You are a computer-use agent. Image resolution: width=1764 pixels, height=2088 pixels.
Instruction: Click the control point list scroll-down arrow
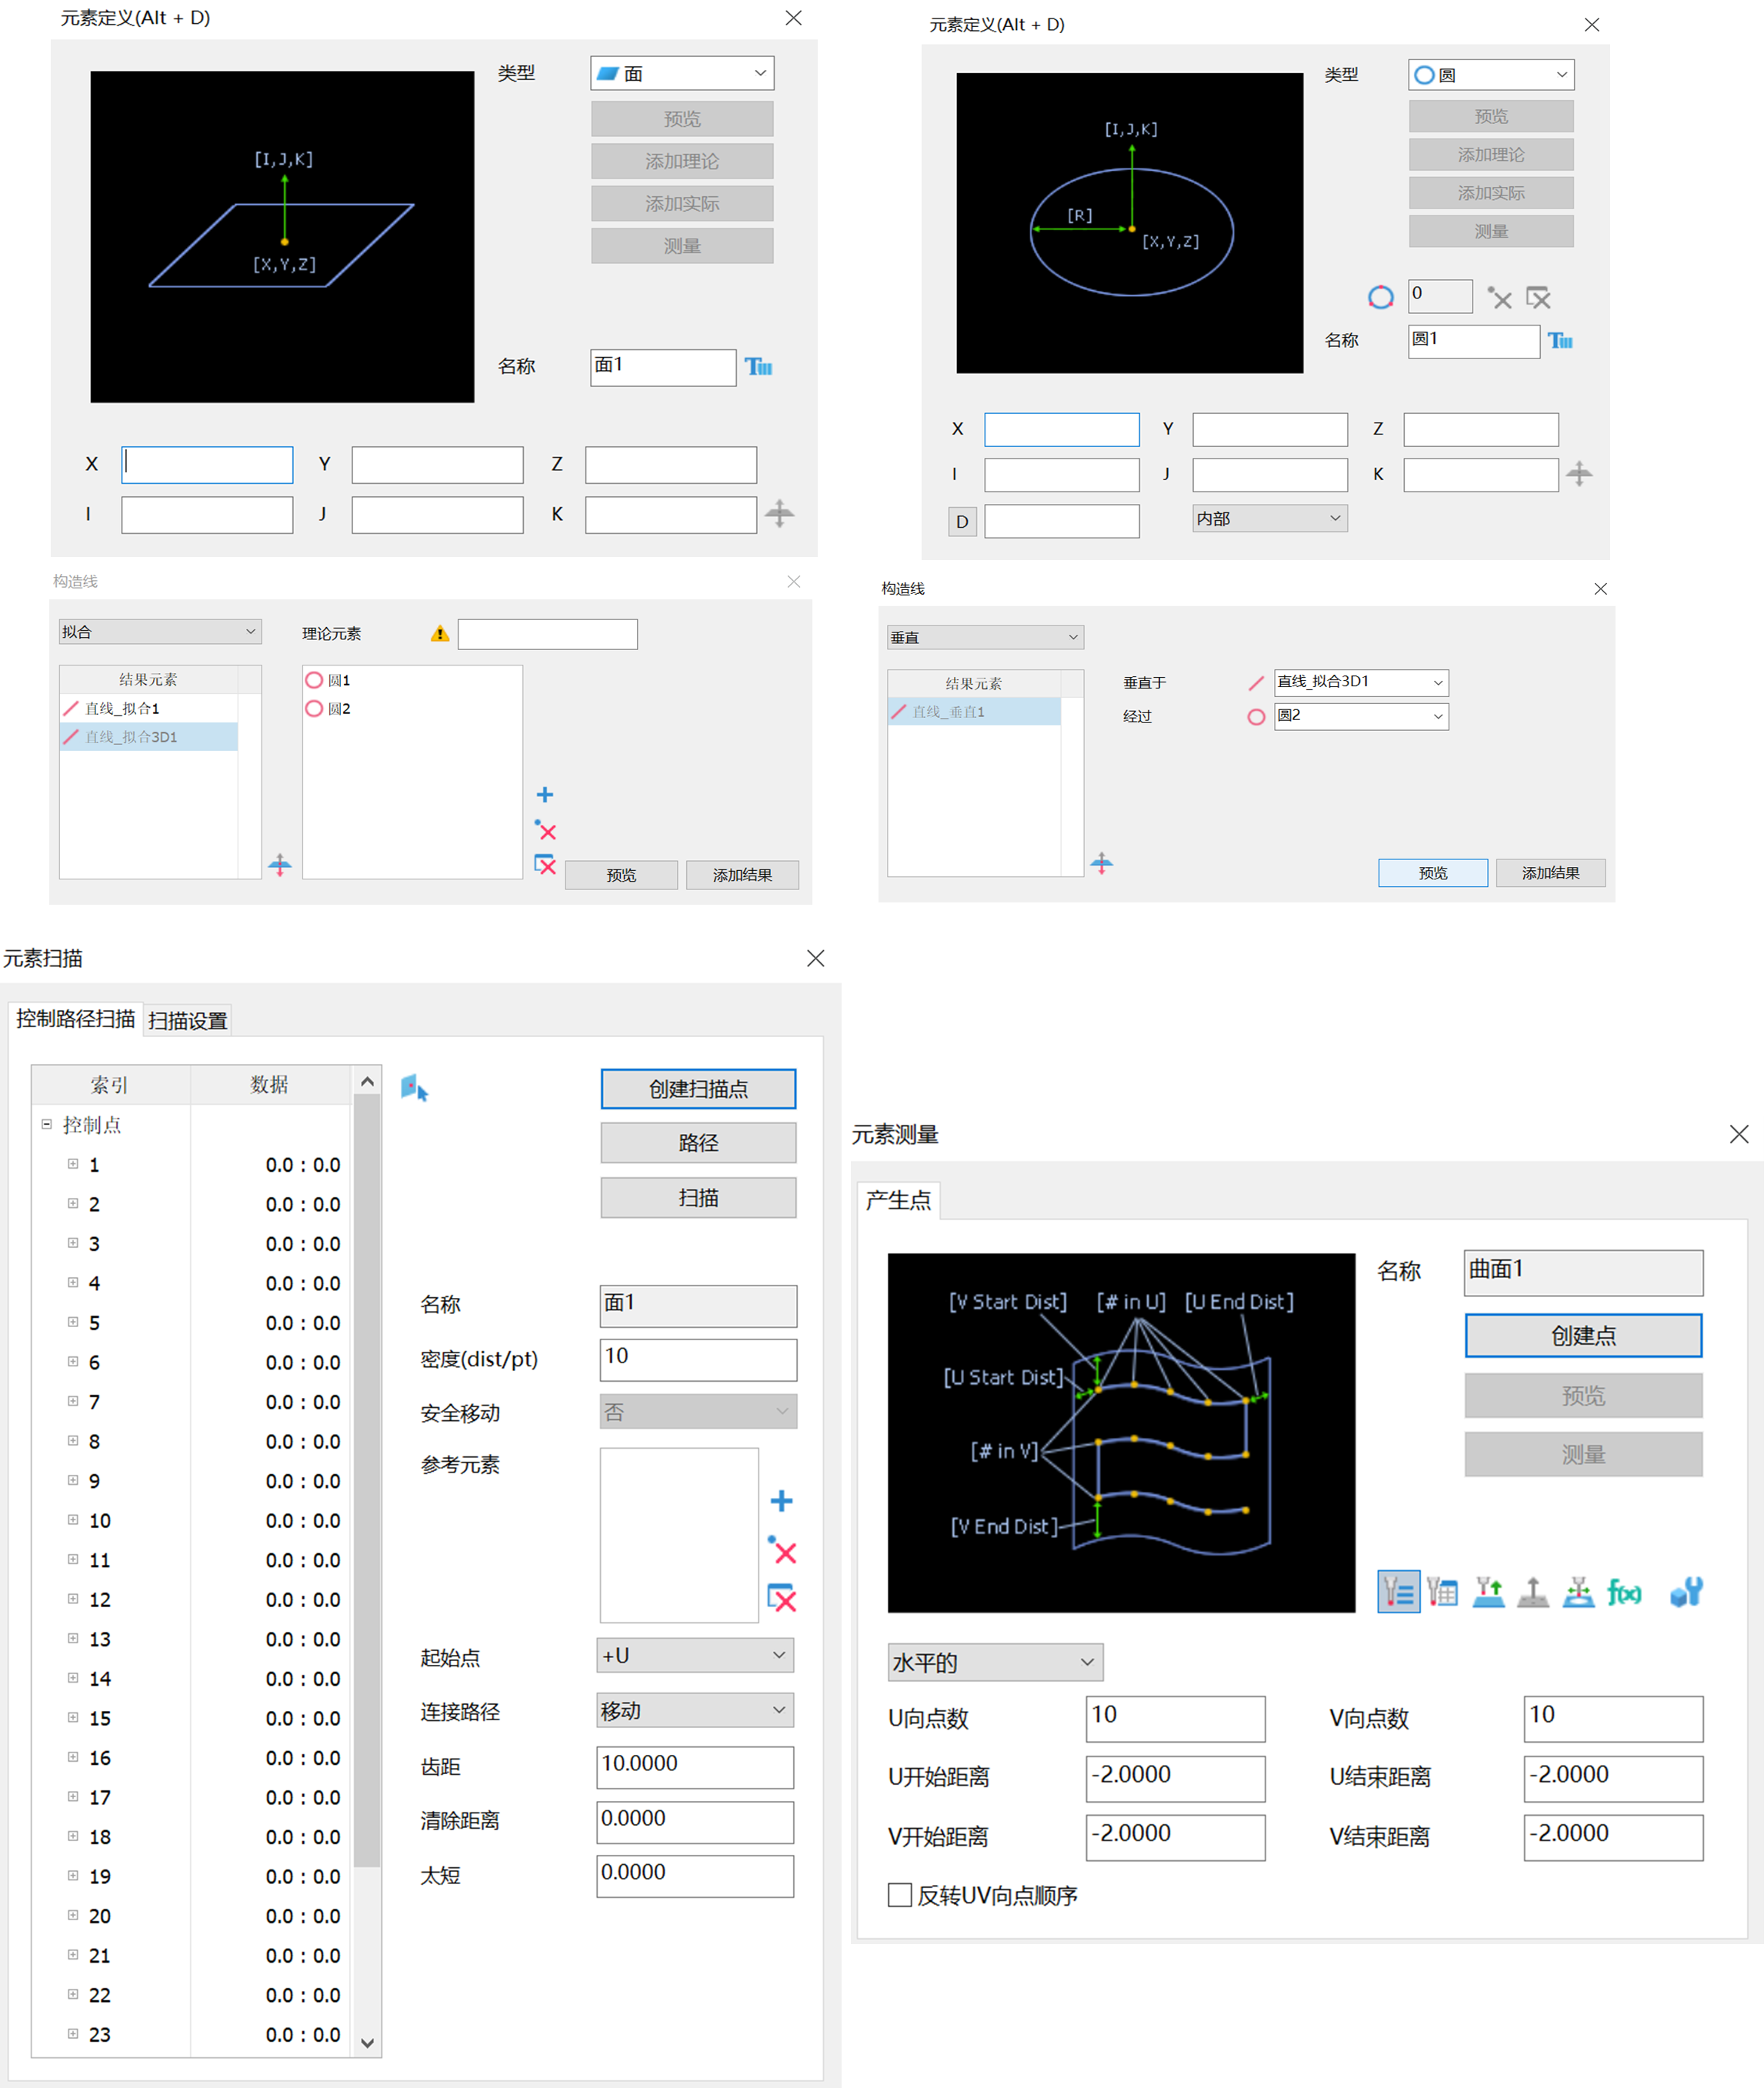pos(367,2043)
